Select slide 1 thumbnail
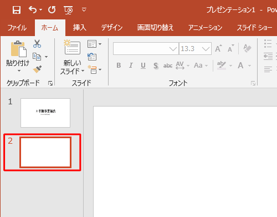Viewport: 277px width, 217px height. coord(45,113)
